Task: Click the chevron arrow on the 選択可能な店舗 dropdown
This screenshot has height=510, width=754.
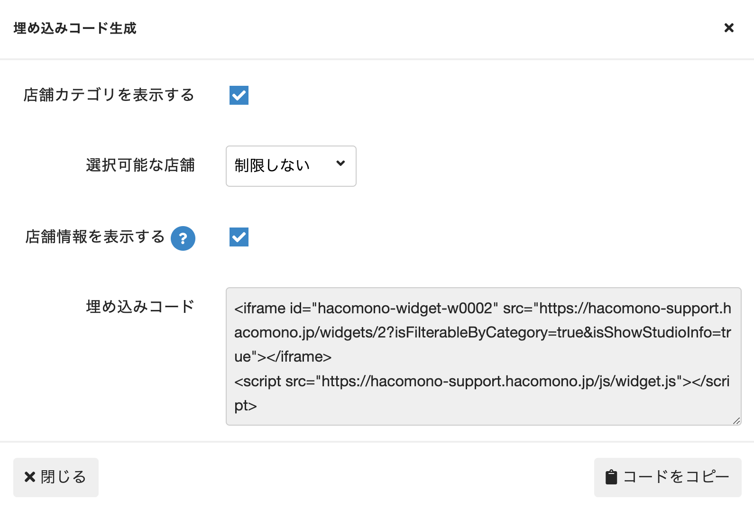Action: [x=340, y=164]
